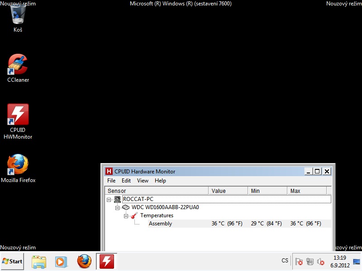
Task: Minimize the CPUID Hardware Monitor window
Action: click(308, 172)
